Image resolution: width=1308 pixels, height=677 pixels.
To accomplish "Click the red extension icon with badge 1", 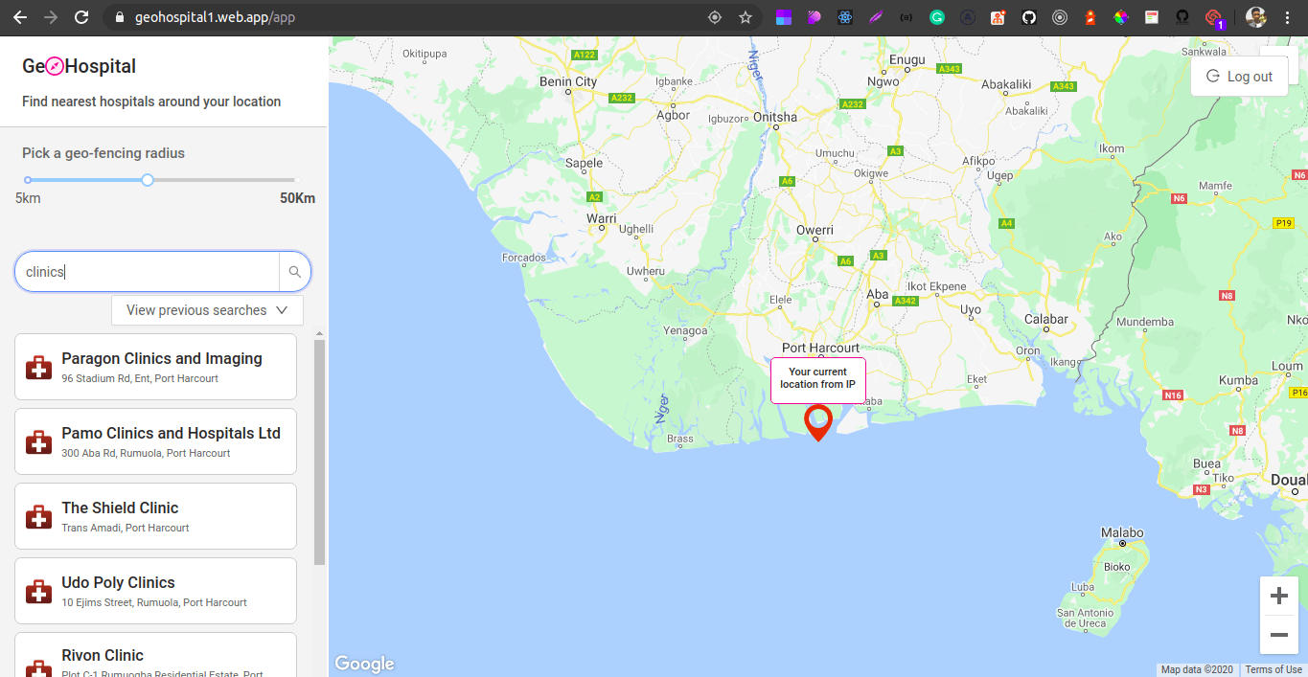I will (1214, 18).
